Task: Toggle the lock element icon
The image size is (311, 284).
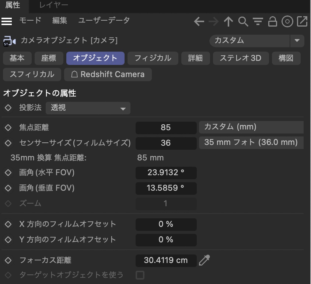Action: [x=273, y=22]
